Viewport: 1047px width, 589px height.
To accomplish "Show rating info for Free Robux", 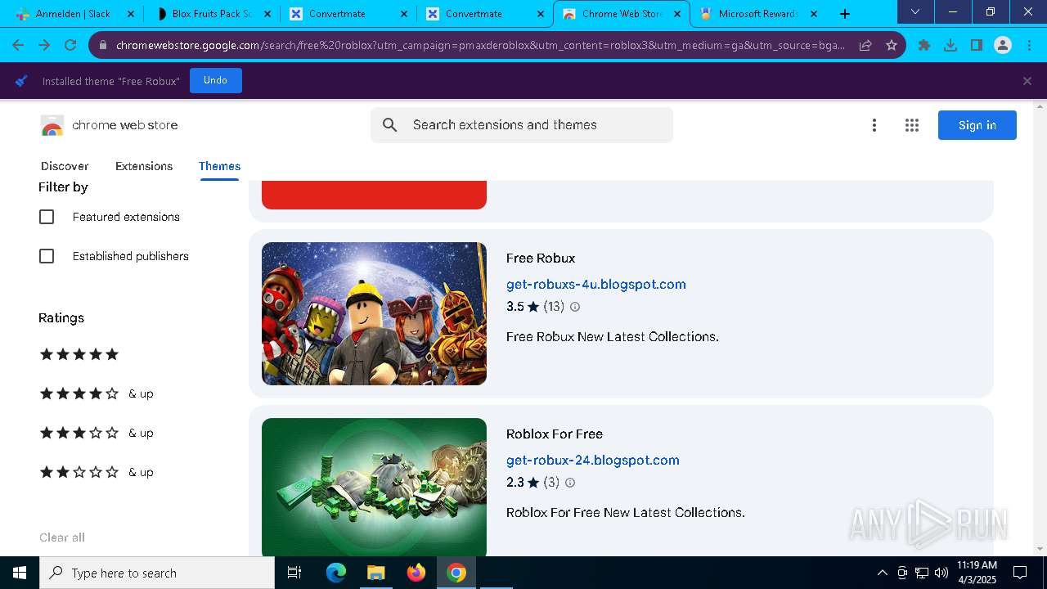I will (x=575, y=307).
